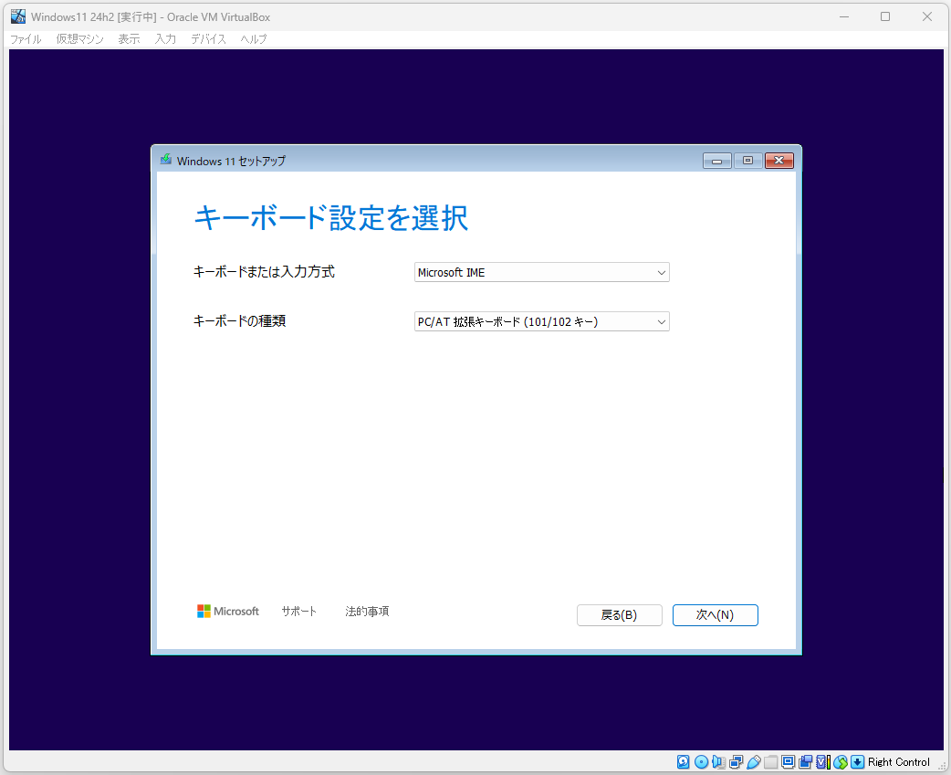The width and height of the screenshot is (951, 775).
Task: Open the サポート link
Action: (x=298, y=611)
